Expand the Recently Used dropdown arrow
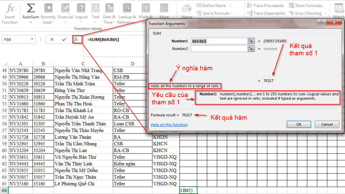Viewport: 345px width, 194px height. pyautogui.click(x=53, y=22)
